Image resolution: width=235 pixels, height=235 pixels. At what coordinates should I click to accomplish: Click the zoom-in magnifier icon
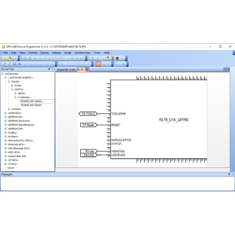[x=4, y=64]
